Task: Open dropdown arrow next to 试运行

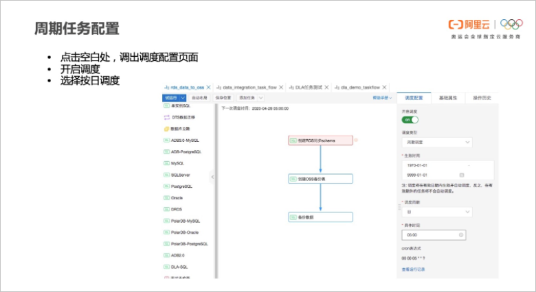Action: pyautogui.click(x=183, y=98)
